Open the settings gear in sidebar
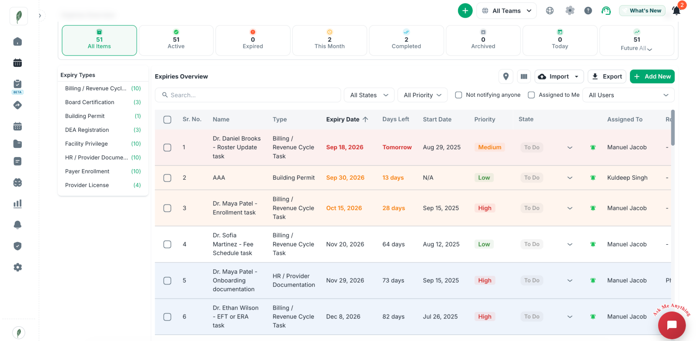This screenshot has height=341, width=696. (x=17, y=267)
